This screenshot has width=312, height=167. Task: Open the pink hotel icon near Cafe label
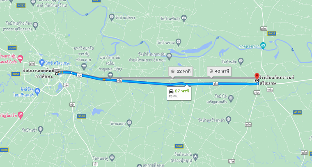pyautogui.click(x=20, y=58)
